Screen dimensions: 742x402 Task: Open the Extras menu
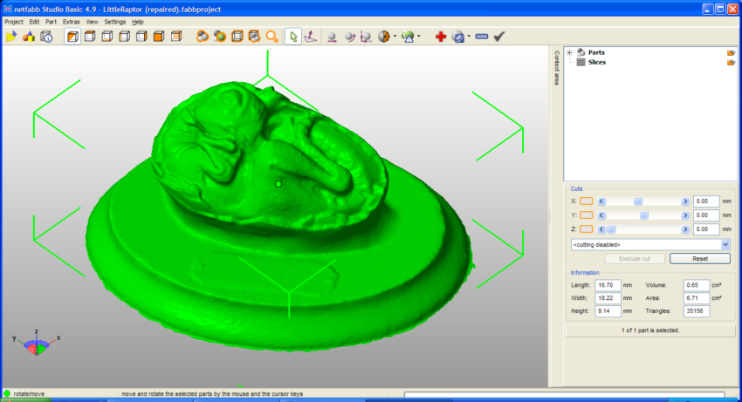71,21
